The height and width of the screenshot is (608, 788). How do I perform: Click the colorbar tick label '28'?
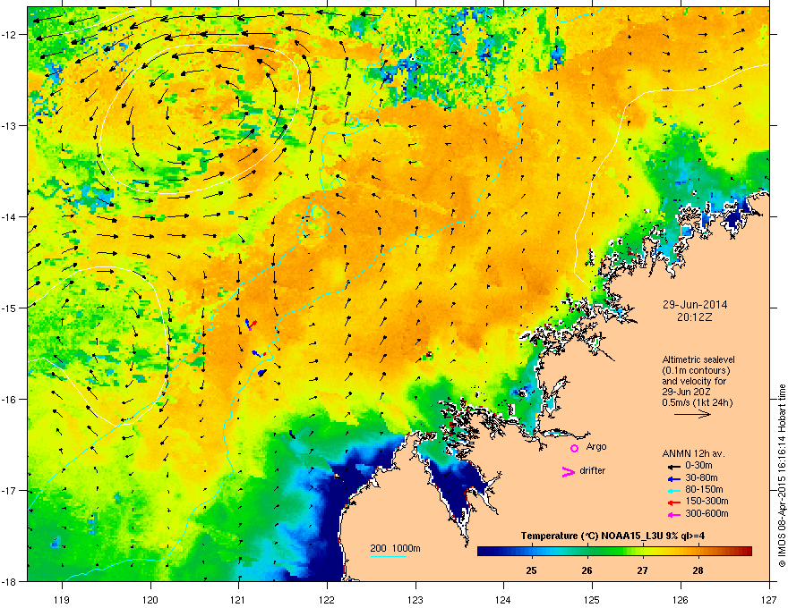[698, 570]
